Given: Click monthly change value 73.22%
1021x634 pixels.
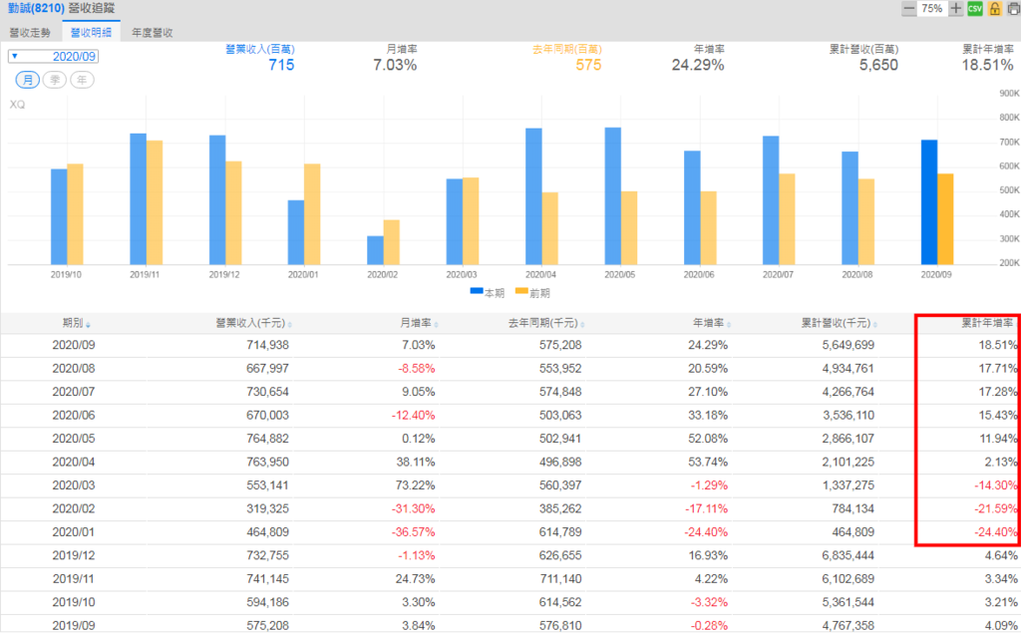Looking at the screenshot, I should click(416, 485).
